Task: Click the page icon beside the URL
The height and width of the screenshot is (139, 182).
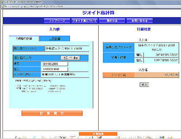Action: tap(3, 6)
